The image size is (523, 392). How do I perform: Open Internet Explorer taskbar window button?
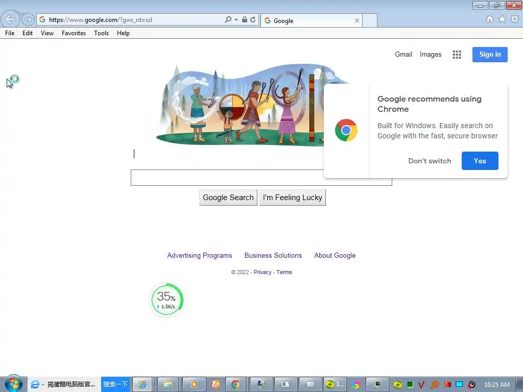142,384
